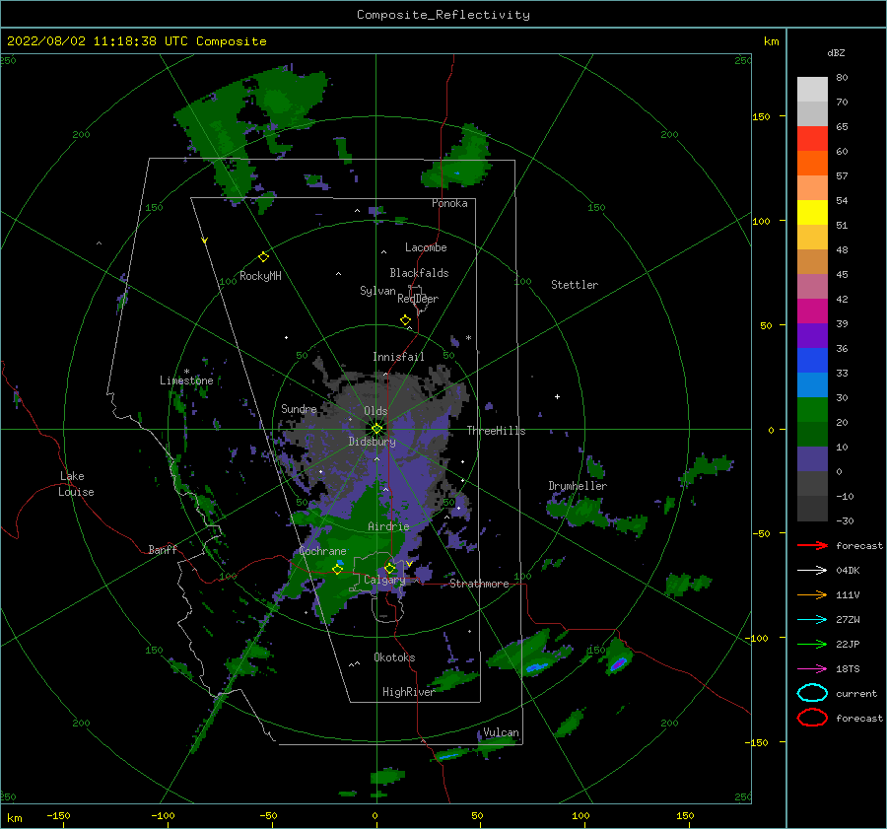
Task: Click the Strathmore label
Action: (x=479, y=584)
